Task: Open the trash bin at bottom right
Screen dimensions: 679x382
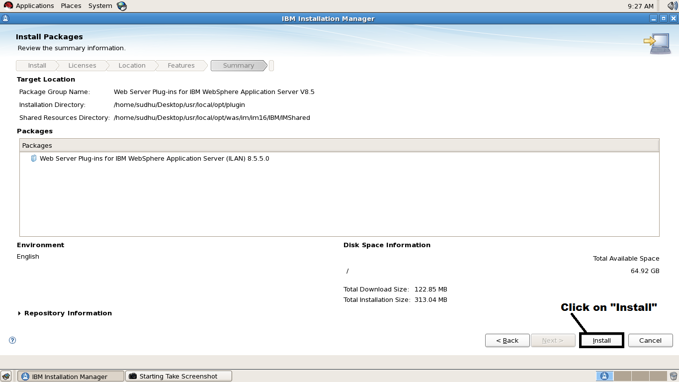Action: pyautogui.click(x=674, y=376)
